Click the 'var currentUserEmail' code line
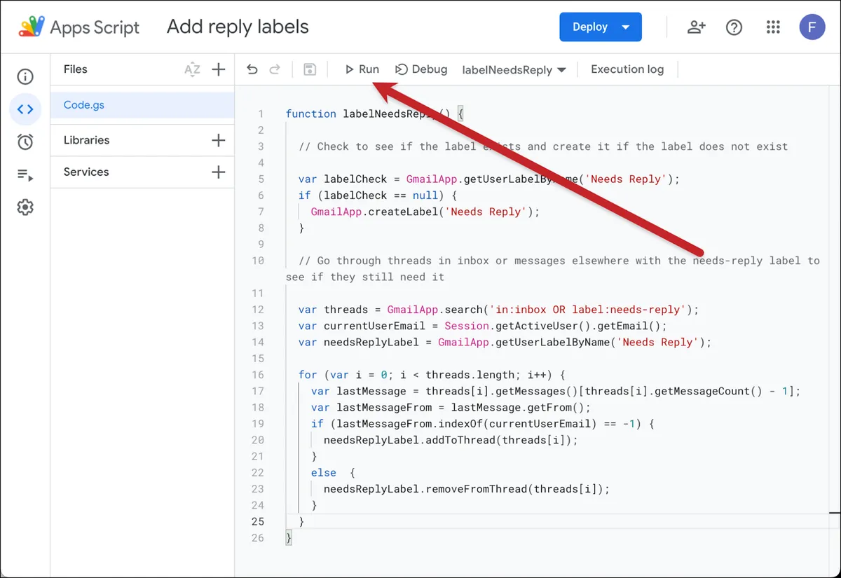 click(x=483, y=326)
